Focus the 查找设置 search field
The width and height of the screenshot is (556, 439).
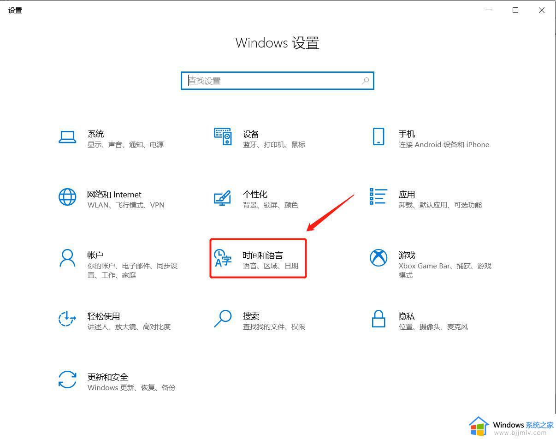(x=277, y=81)
